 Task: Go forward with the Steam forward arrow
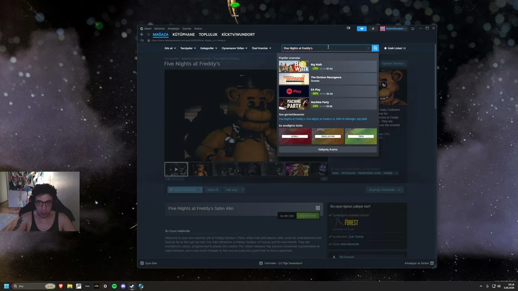148,34
